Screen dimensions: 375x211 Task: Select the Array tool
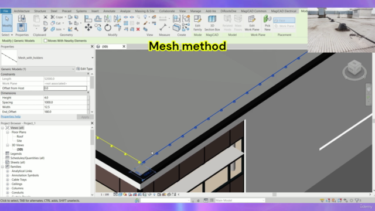pyautogui.click(x=126, y=23)
